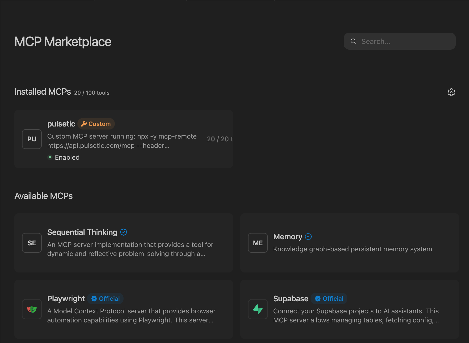This screenshot has height=343, width=469.
Task: Click the Installed MCPs heading
Action: [x=43, y=92]
